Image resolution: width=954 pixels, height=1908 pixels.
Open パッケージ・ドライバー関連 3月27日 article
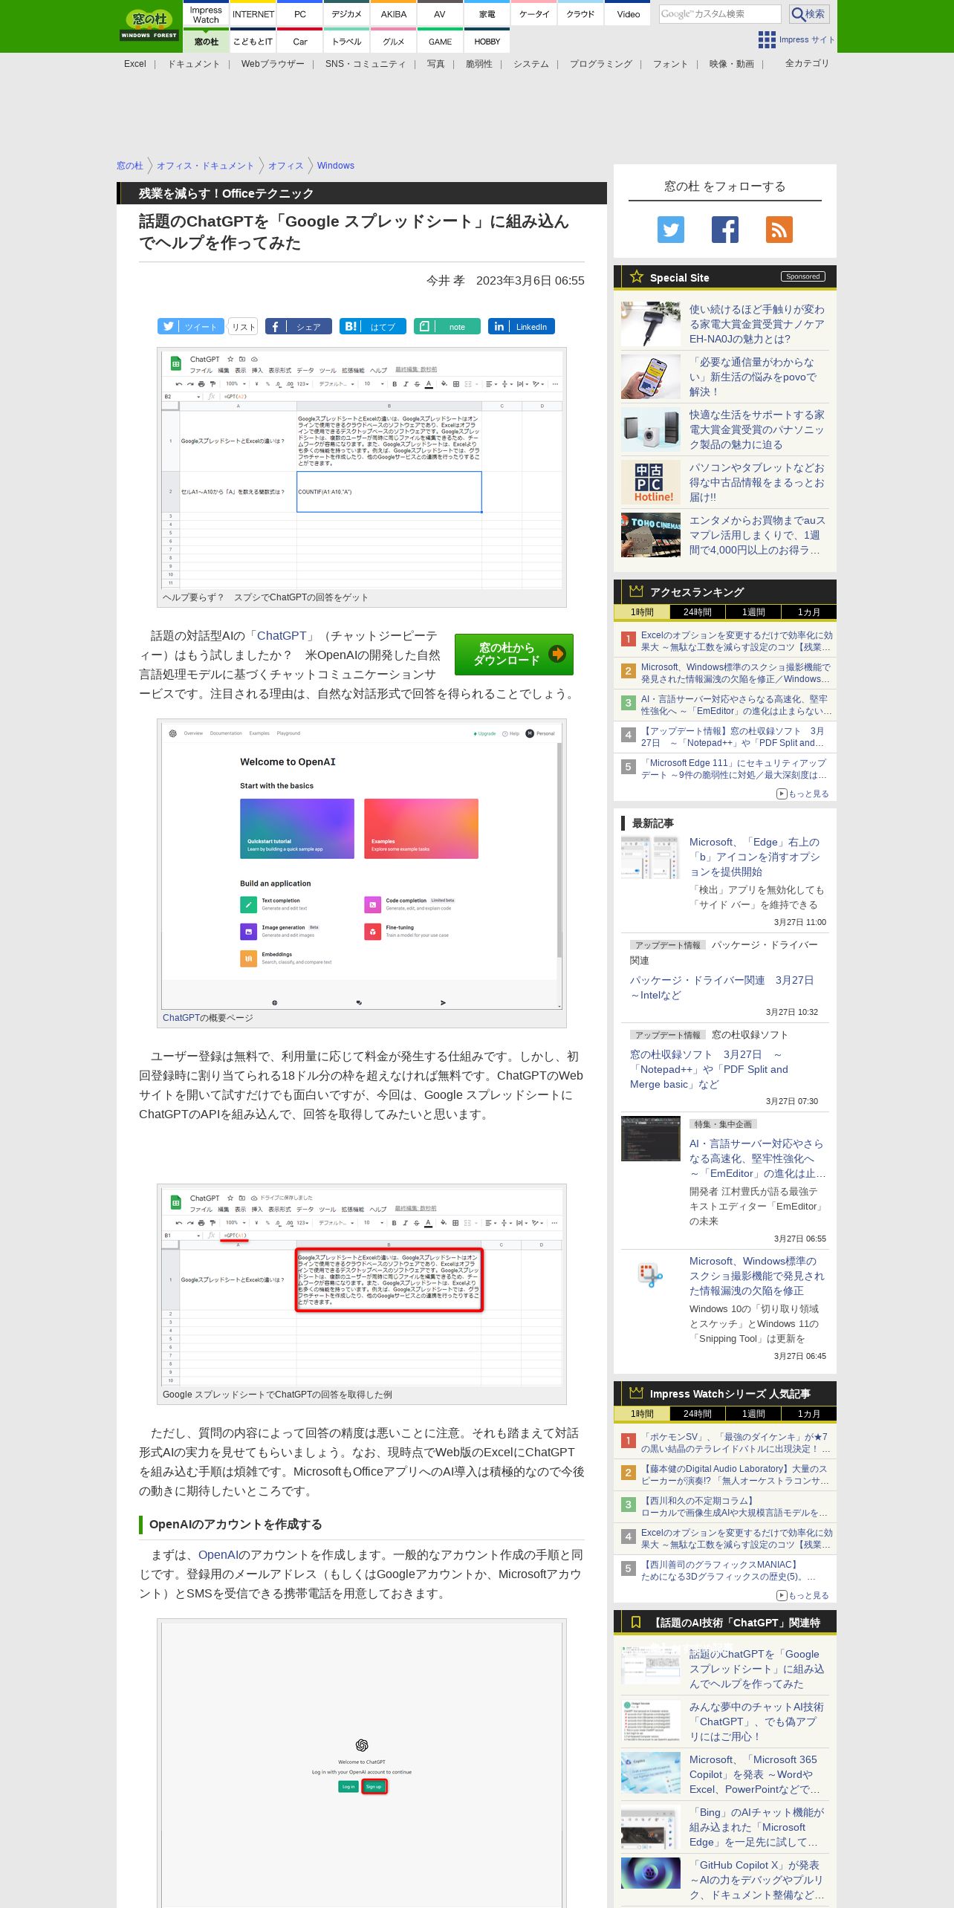[721, 987]
